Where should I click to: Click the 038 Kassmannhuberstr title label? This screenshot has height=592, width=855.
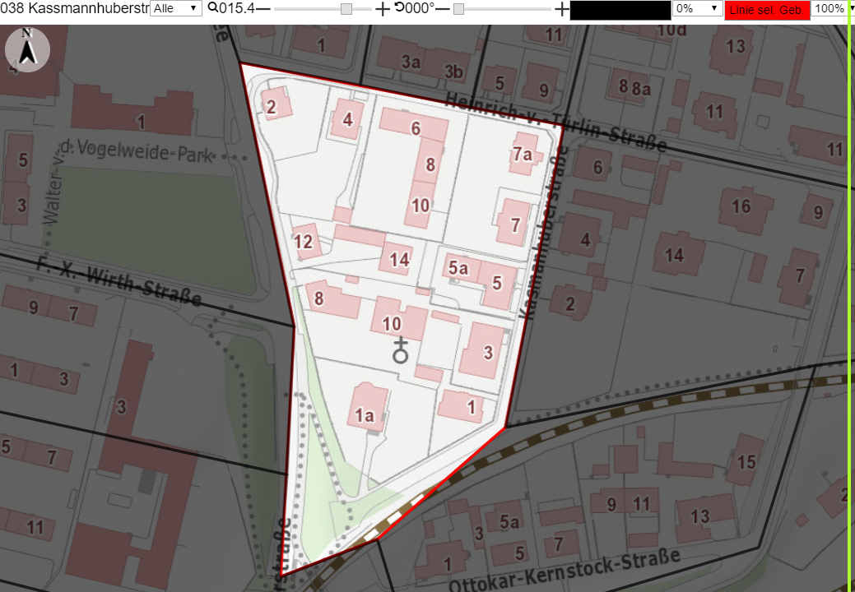pyautogui.click(x=75, y=8)
